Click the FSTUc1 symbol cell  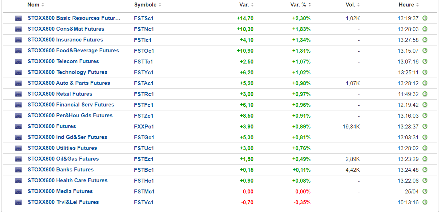pyautogui.click(x=144, y=148)
